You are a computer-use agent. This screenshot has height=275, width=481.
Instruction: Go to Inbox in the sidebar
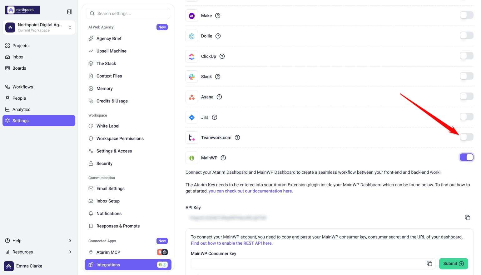(39, 57)
